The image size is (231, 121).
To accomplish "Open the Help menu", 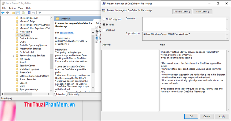I will tap(29, 8).
